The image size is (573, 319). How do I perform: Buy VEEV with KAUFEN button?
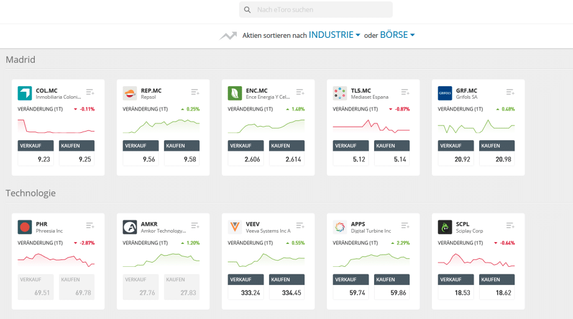coord(287,287)
